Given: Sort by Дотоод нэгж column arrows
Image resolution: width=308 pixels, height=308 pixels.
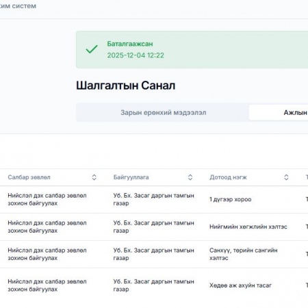Looking at the screenshot, I should coord(286,177).
